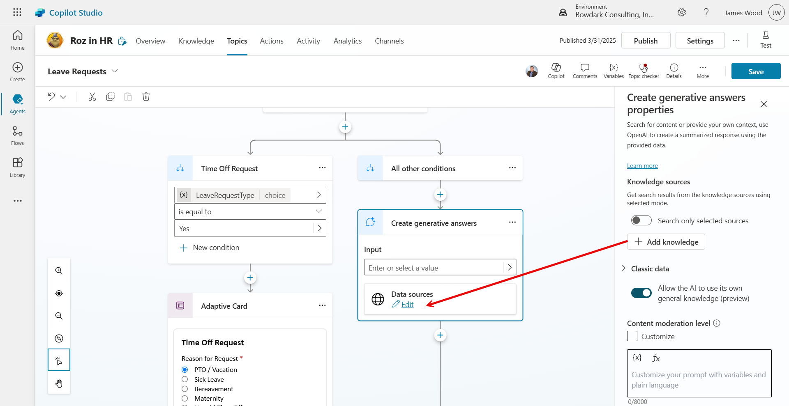The image size is (789, 406).
Task: Select the pan hand tool
Action: click(59, 383)
